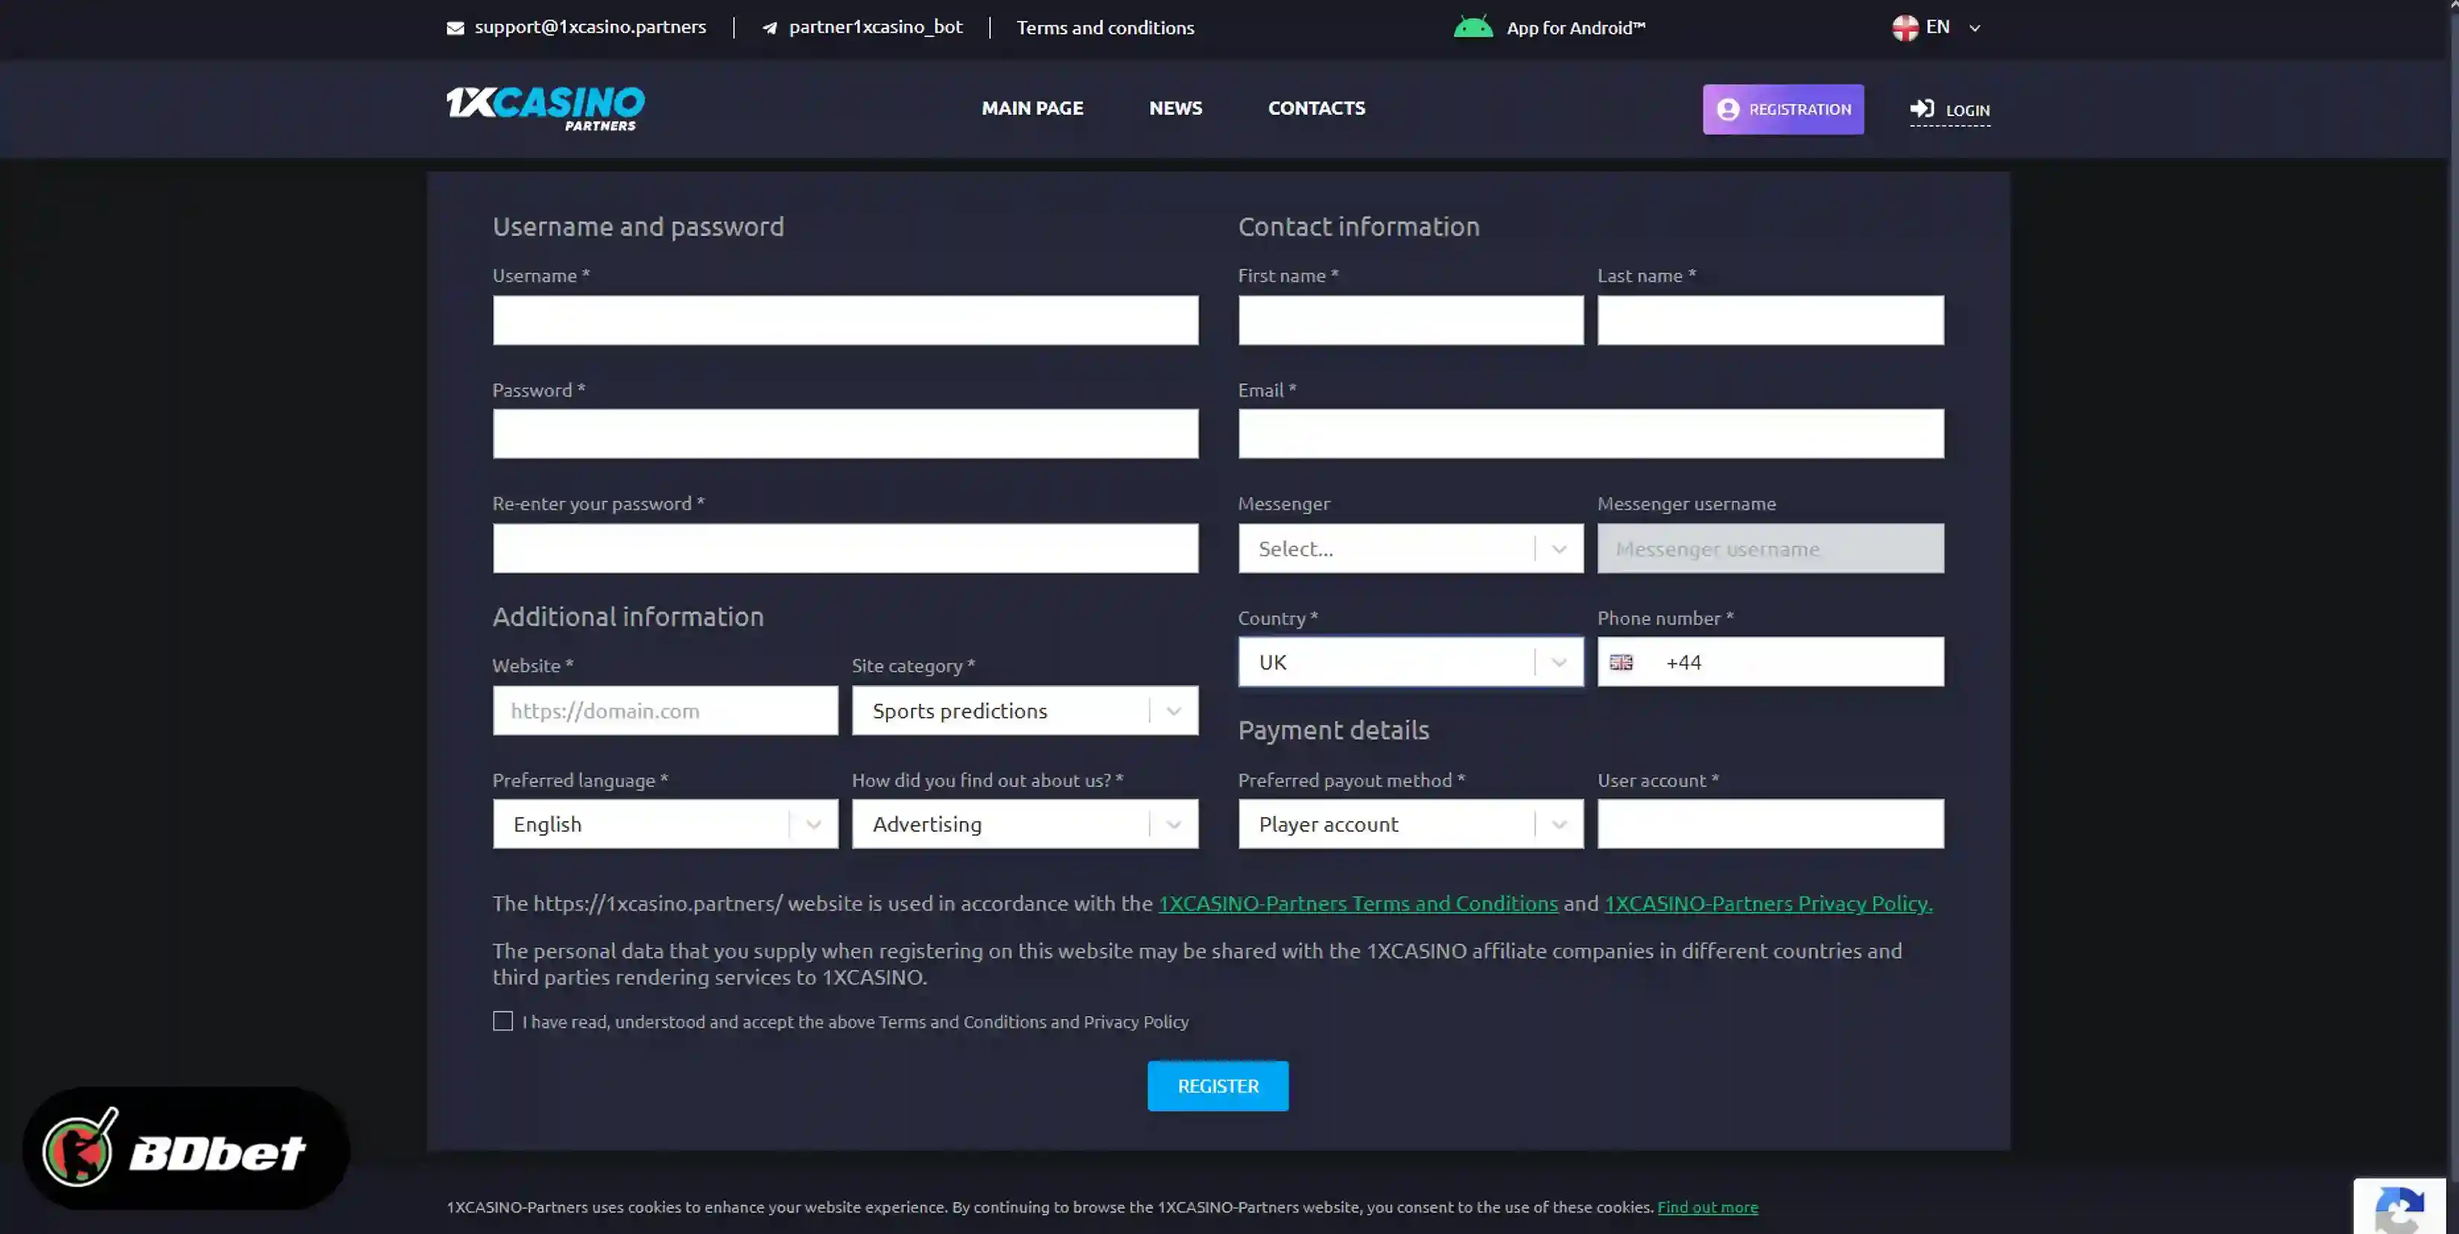Tick the accept Terms and Conditions checkbox

502,1021
